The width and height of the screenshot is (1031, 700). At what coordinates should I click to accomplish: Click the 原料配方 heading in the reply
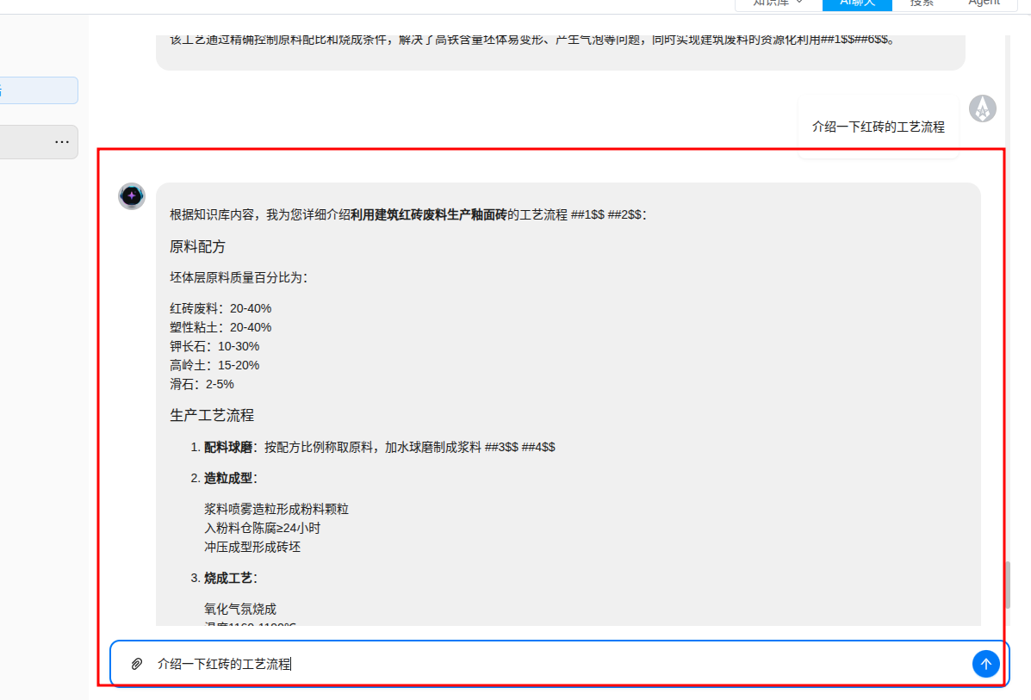[197, 247]
